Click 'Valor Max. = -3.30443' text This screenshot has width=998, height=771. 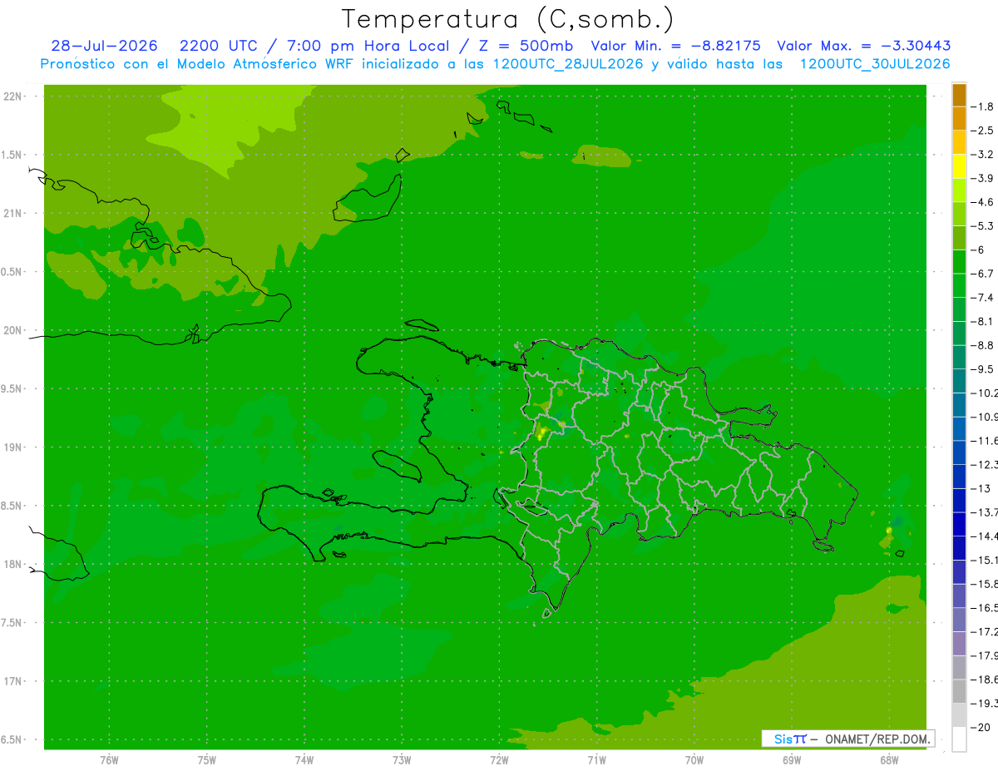[x=863, y=46]
